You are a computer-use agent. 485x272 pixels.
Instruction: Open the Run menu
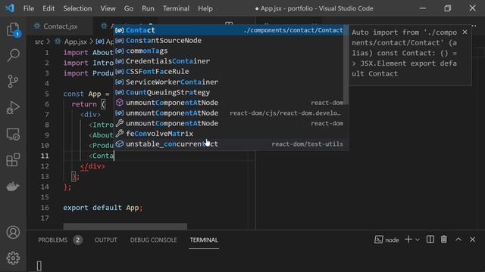[x=148, y=8]
